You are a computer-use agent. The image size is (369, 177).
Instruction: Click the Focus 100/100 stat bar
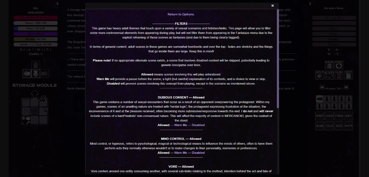(x=36, y=23)
